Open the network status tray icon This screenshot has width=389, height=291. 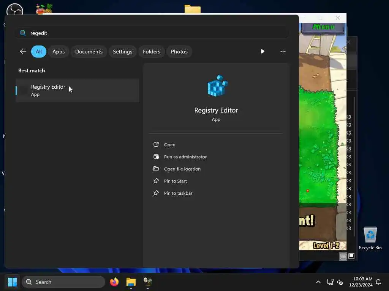(330, 282)
